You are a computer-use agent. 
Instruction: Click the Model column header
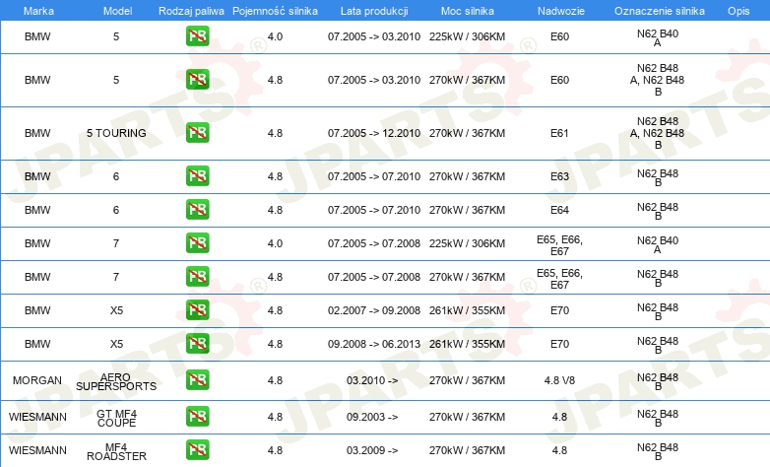point(117,11)
